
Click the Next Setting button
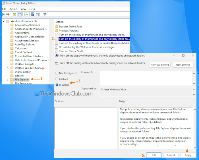pos(183,65)
